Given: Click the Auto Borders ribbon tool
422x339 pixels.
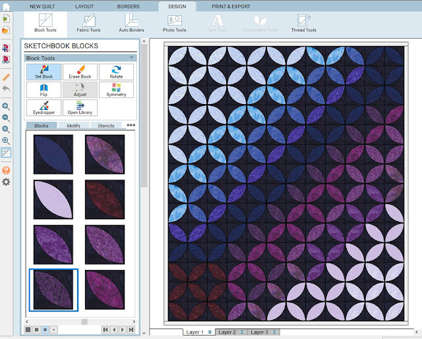Looking at the screenshot, I should [131, 23].
